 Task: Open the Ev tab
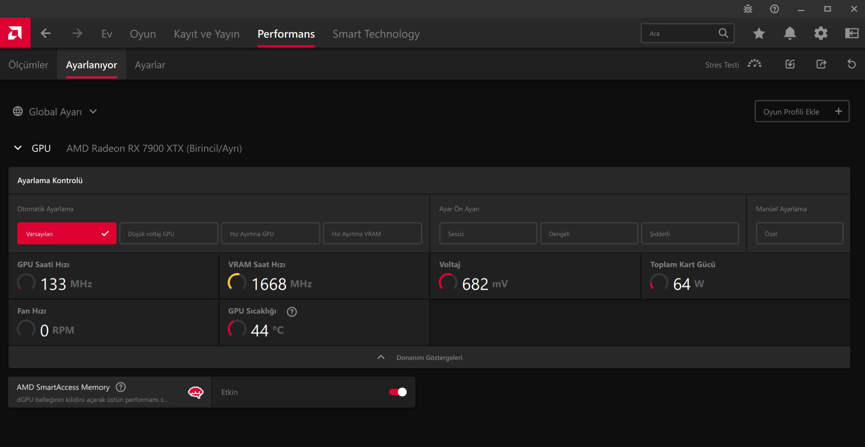(107, 34)
